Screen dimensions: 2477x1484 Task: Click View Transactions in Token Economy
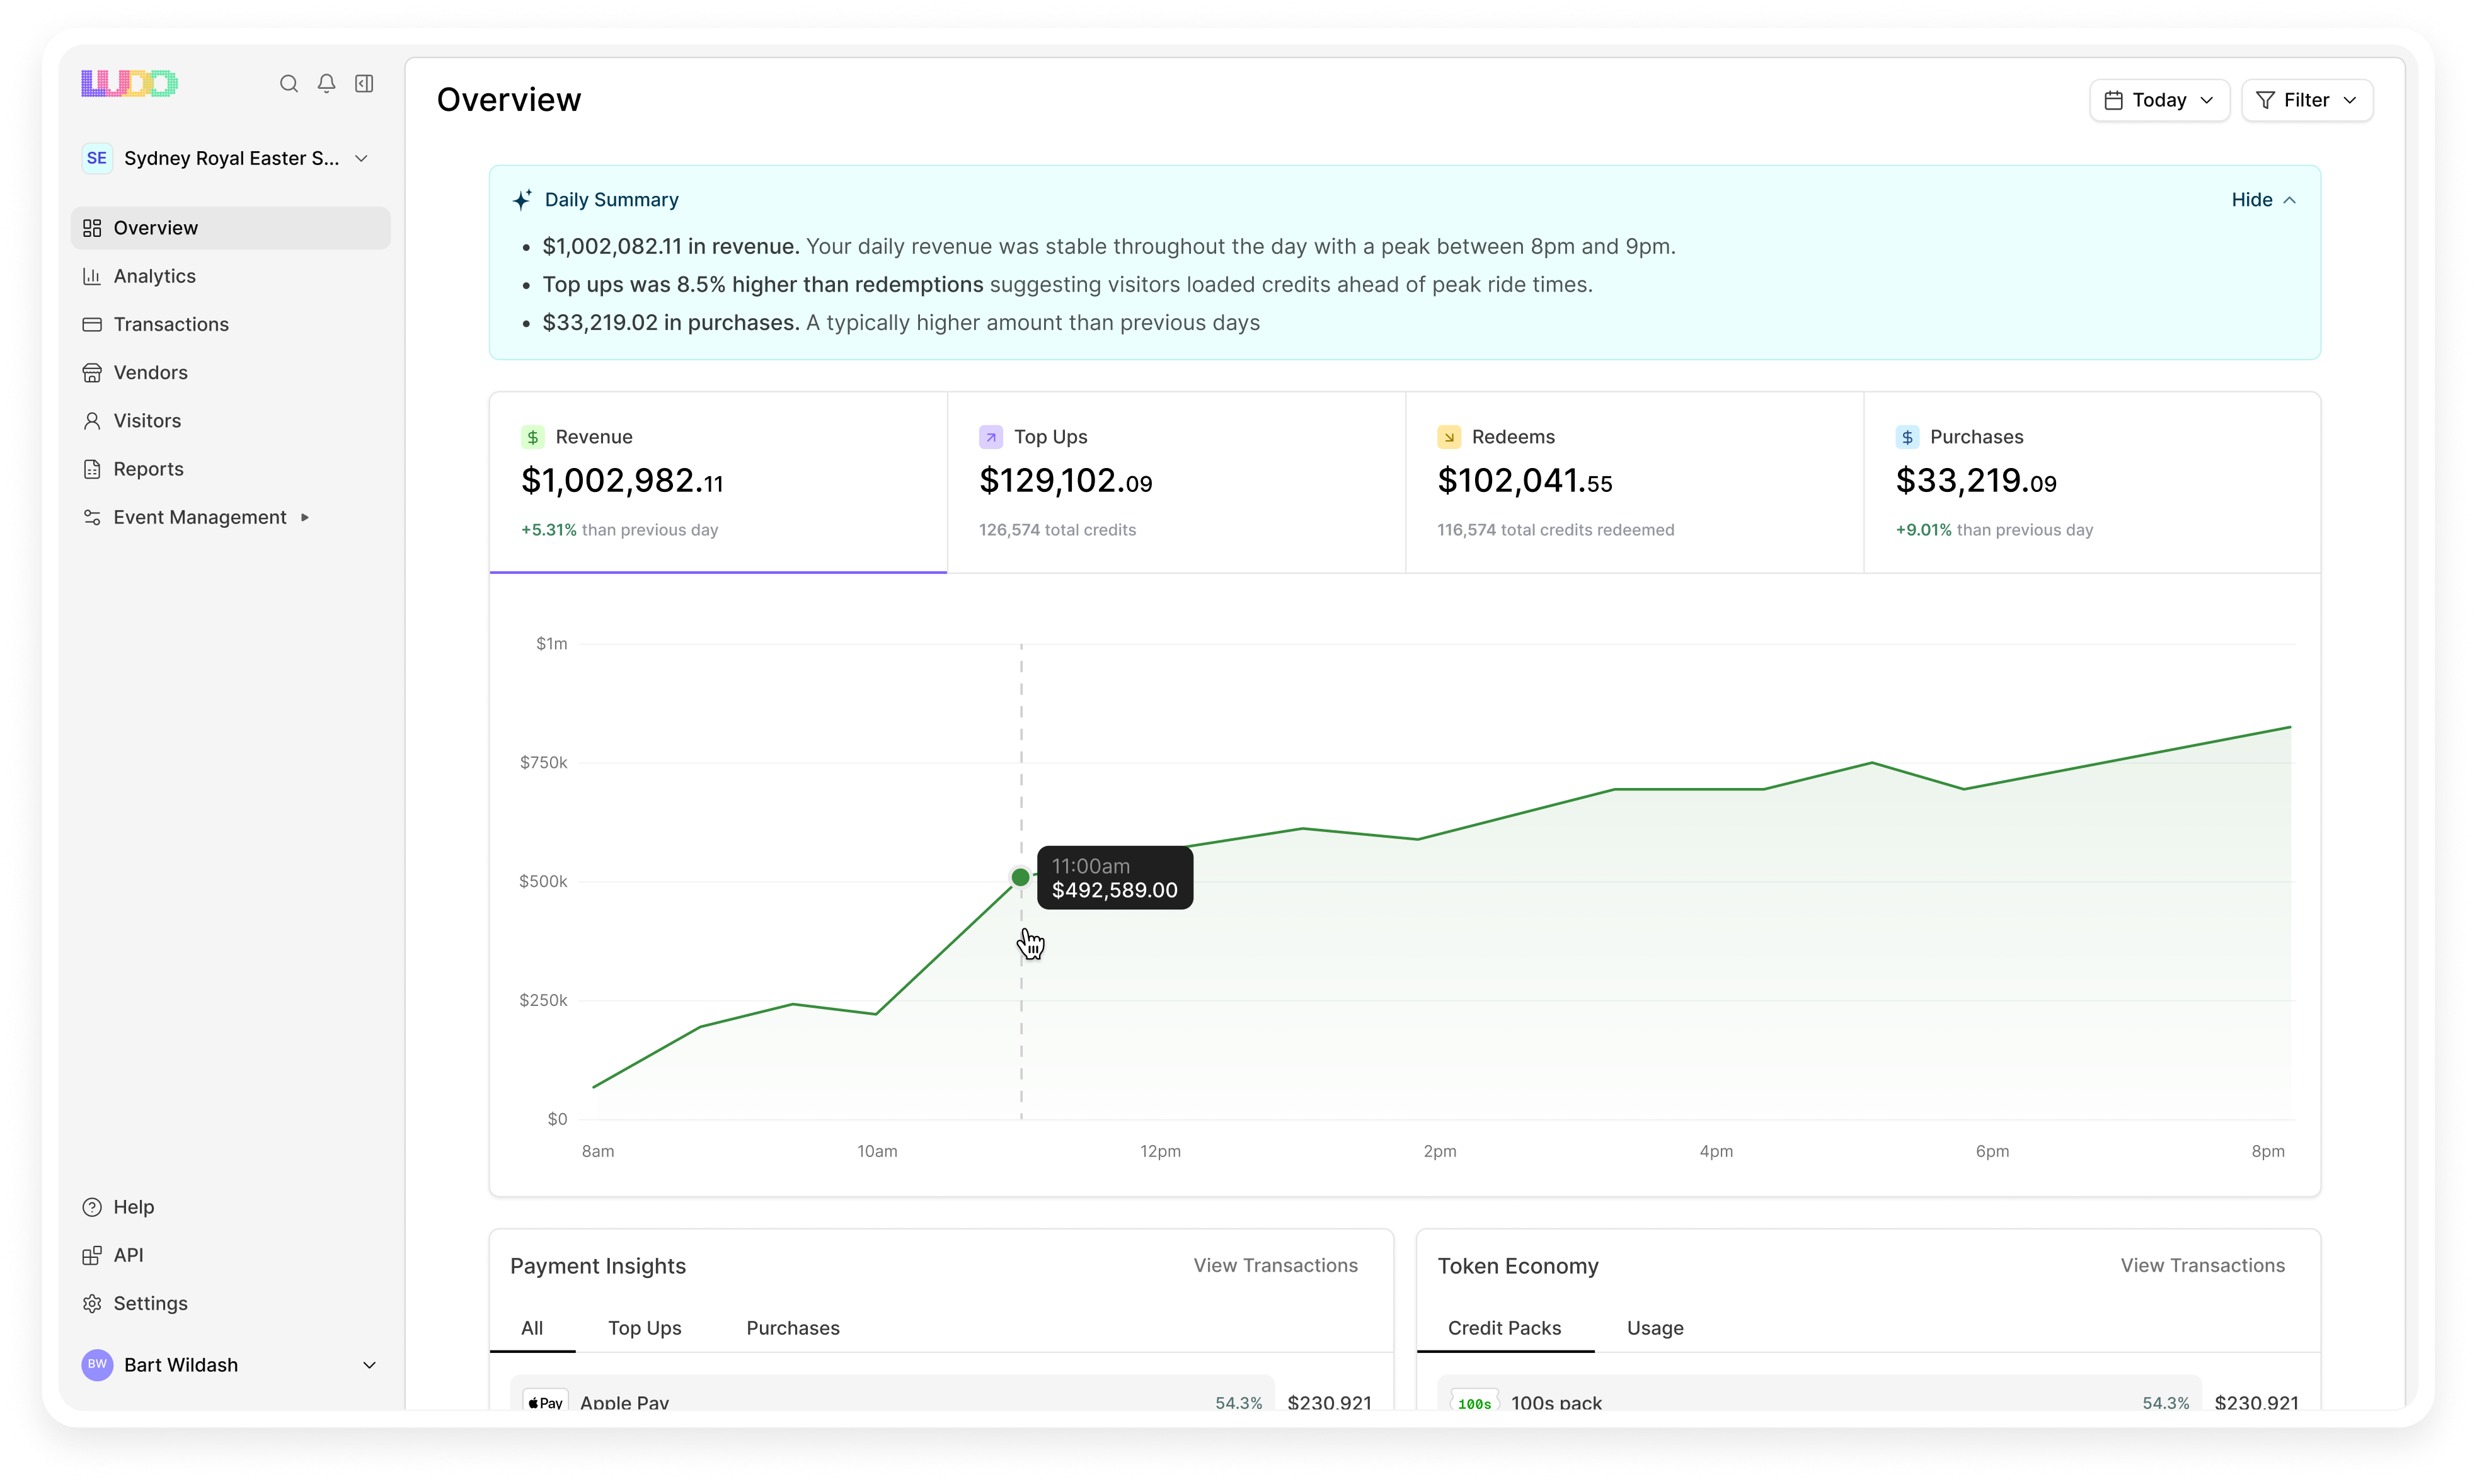[2202, 1265]
